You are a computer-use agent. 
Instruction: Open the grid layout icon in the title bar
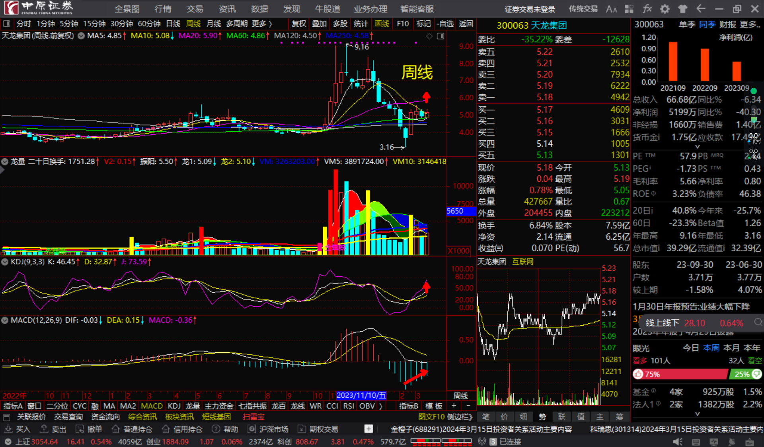coord(629,9)
